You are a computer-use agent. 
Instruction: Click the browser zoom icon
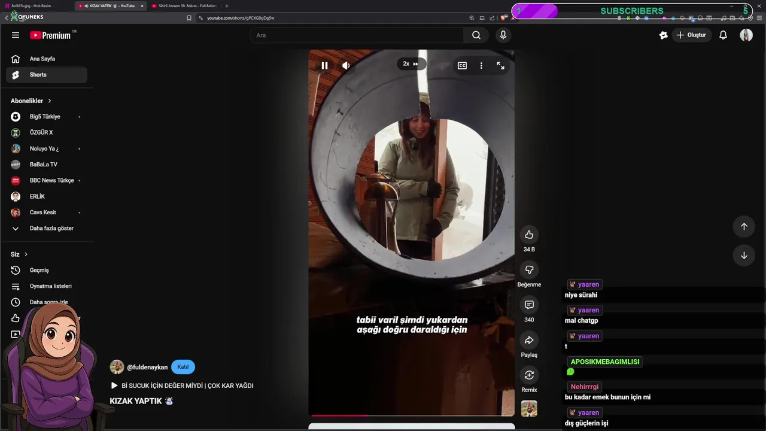click(x=472, y=18)
